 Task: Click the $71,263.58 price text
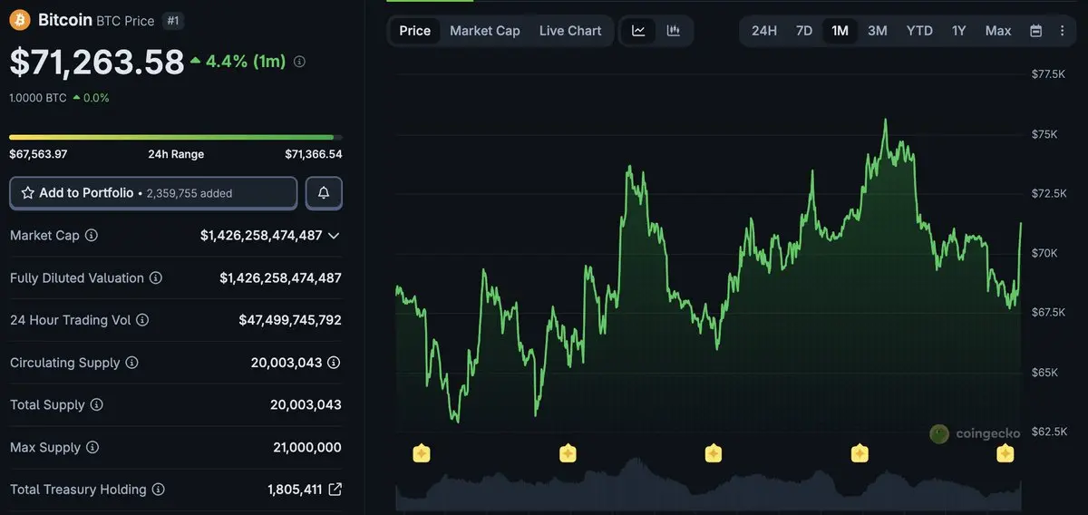(97, 62)
